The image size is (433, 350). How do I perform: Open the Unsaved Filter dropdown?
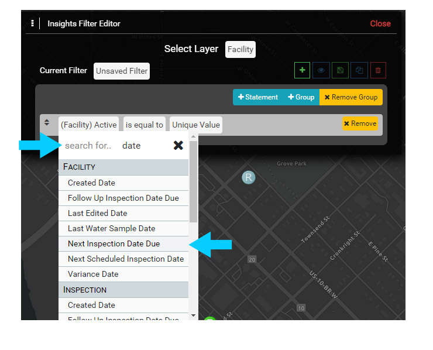click(x=122, y=71)
